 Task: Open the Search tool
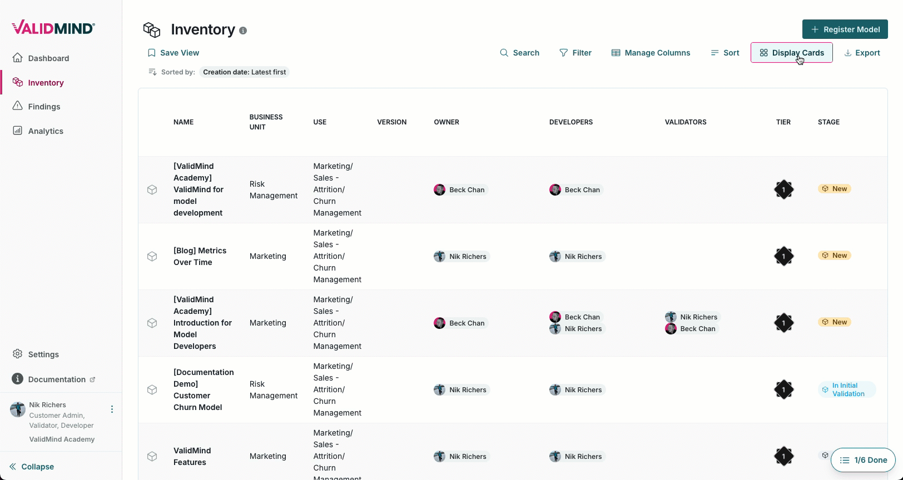pos(519,53)
